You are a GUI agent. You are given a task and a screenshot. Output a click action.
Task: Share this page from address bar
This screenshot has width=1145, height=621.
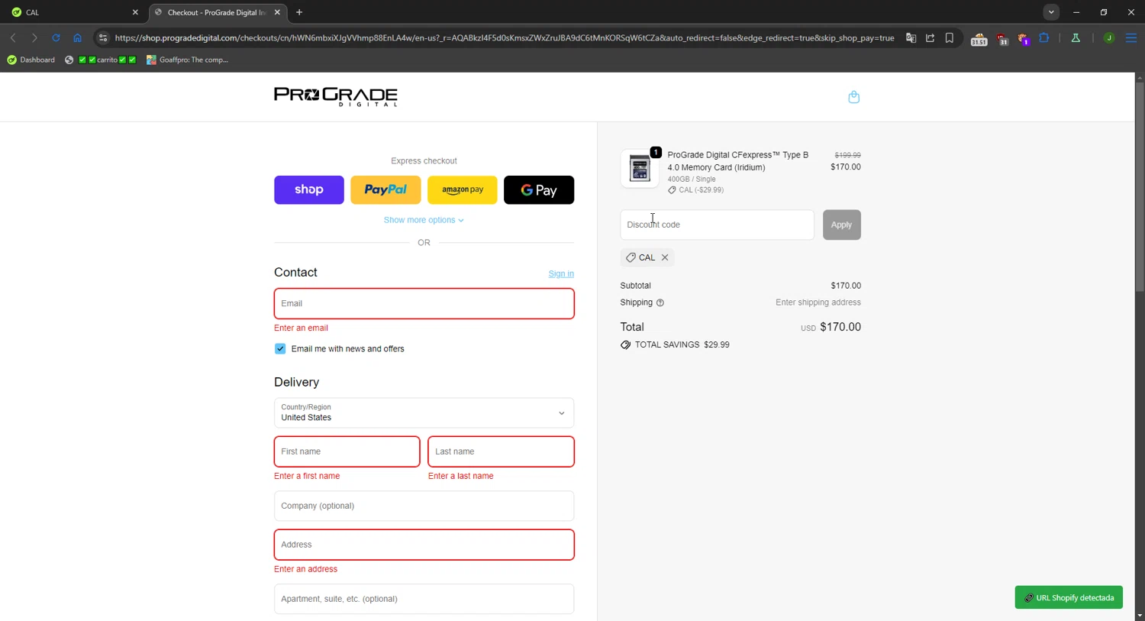[930, 37]
